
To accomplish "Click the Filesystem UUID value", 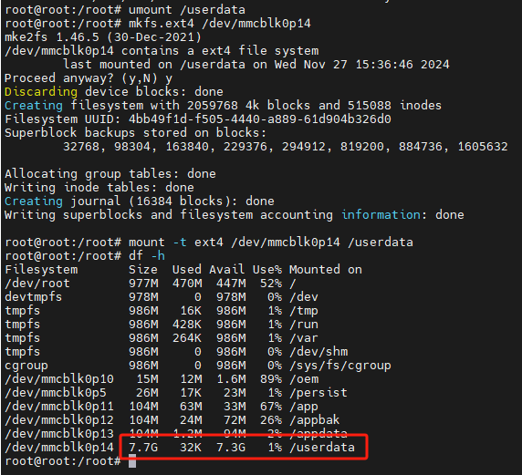I will (260, 119).
